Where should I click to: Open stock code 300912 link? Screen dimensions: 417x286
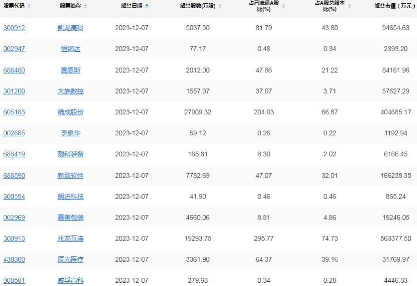coord(14,28)
